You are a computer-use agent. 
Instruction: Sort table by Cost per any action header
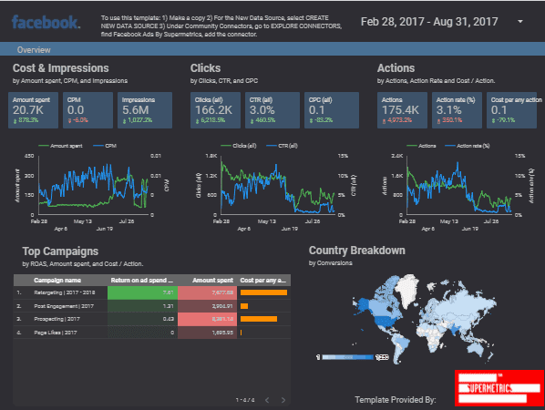pos(263,280)
